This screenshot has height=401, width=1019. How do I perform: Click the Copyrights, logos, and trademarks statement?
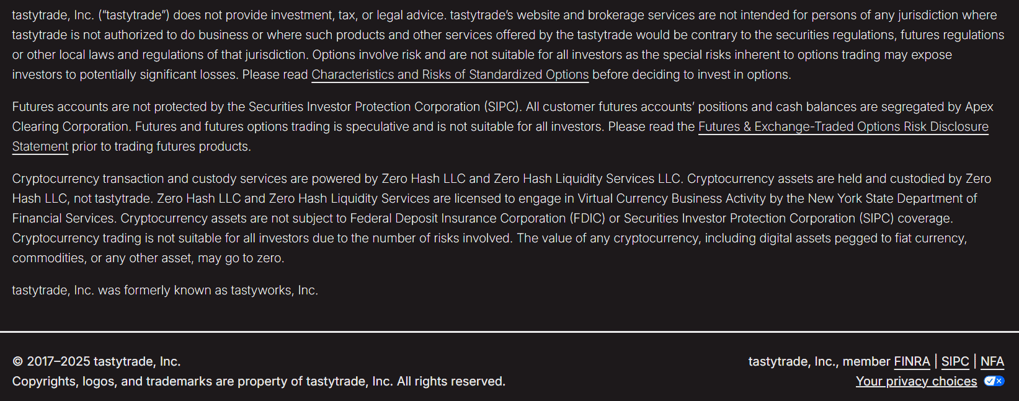[259, 381]
